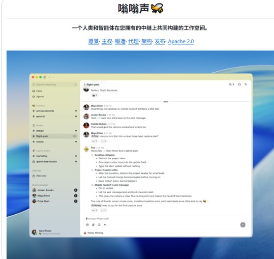This screenshot has width=274, height=259.
Task: Click the round send arrow button
Action: pyautogui.click(x=243, y=225)
